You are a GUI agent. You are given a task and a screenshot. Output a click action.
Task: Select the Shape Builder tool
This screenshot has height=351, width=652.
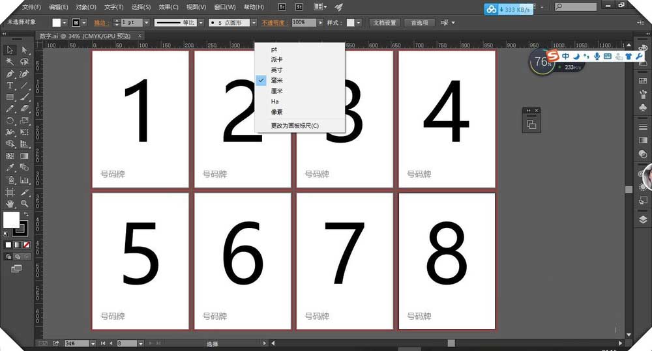(x=10, y=144)
